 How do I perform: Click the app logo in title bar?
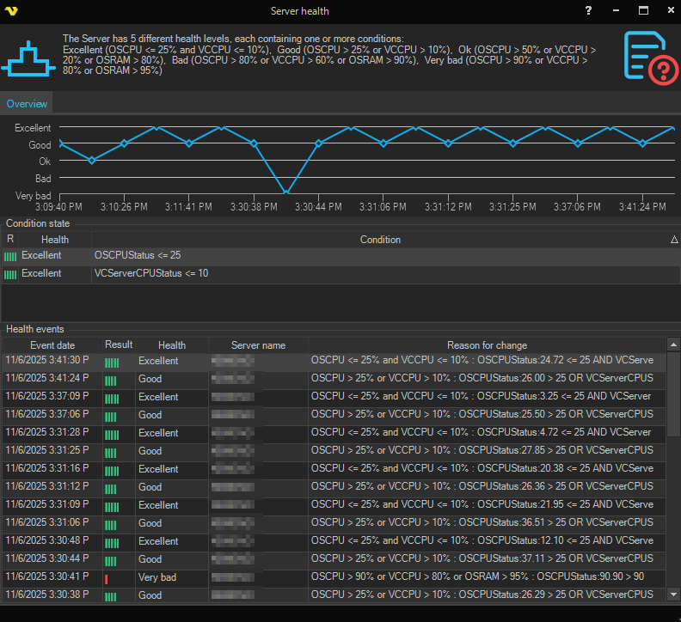(x=11, y=11)
